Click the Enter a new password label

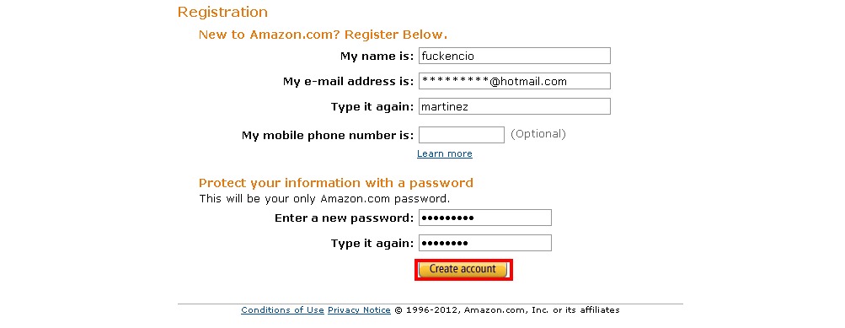[344, 218]
